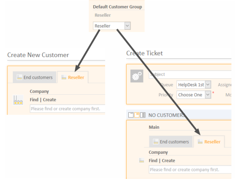
Task: Click the small company icon beside Find | Create in ticket
Action: coord(141,160)
